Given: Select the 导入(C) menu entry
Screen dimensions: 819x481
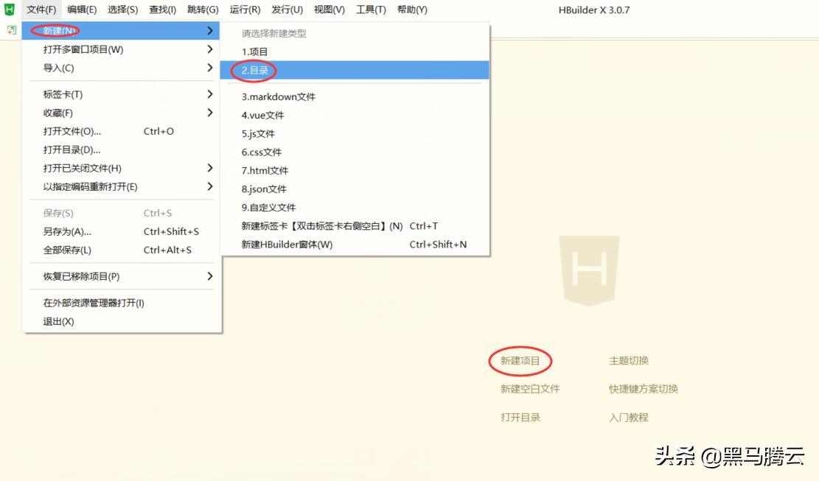Looking at the screenshot, I should (121, 68).
